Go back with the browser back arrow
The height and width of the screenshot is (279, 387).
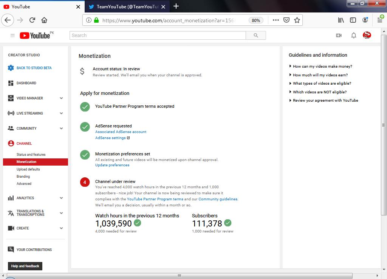point(8,20)
